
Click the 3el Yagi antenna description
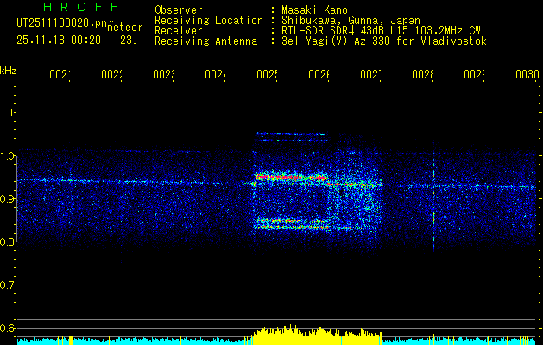384,41
